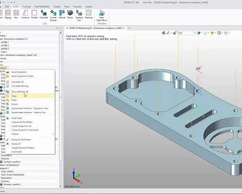Click the panel options icon above the tree
This screenshot has width=242, height=194.
57,28
